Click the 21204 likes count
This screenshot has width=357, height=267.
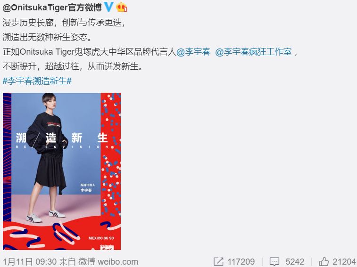point(344,262)
